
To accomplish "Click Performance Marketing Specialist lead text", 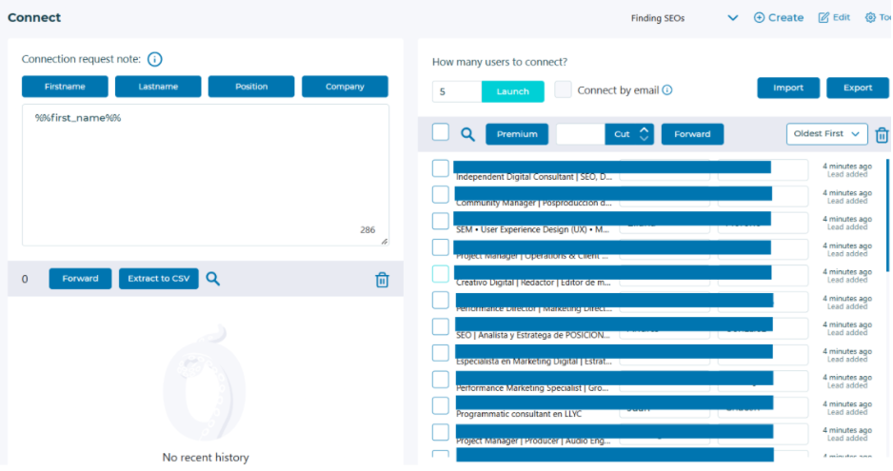I will pyautogui.click(x=532, y=388).
